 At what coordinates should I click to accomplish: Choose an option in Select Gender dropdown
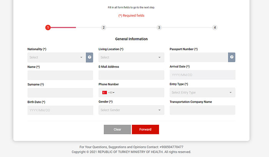pos(131,110)
